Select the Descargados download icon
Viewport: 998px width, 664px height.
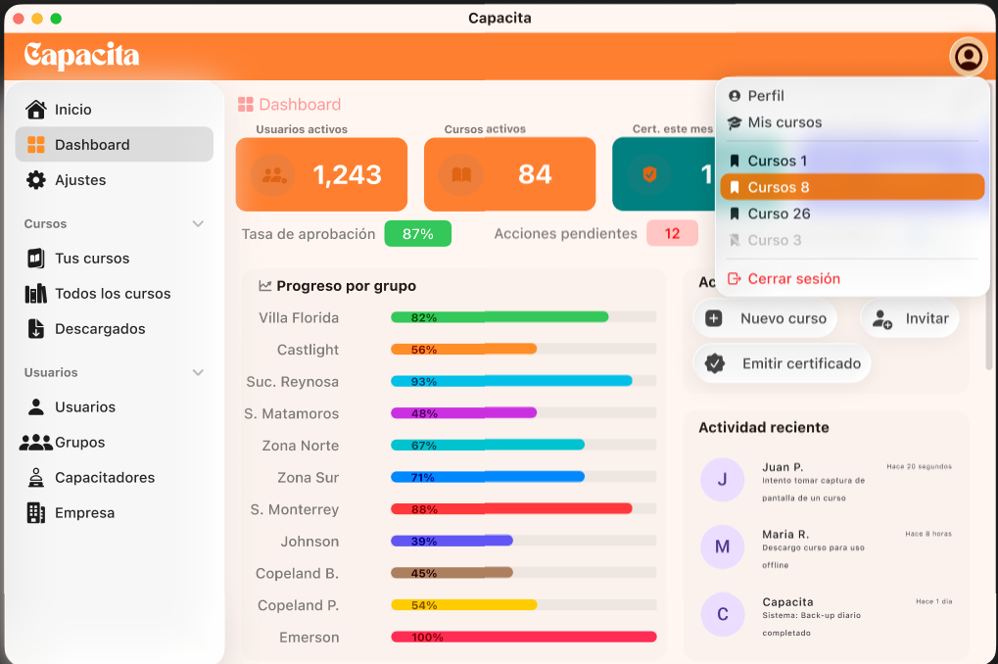[x=36, y=328]
